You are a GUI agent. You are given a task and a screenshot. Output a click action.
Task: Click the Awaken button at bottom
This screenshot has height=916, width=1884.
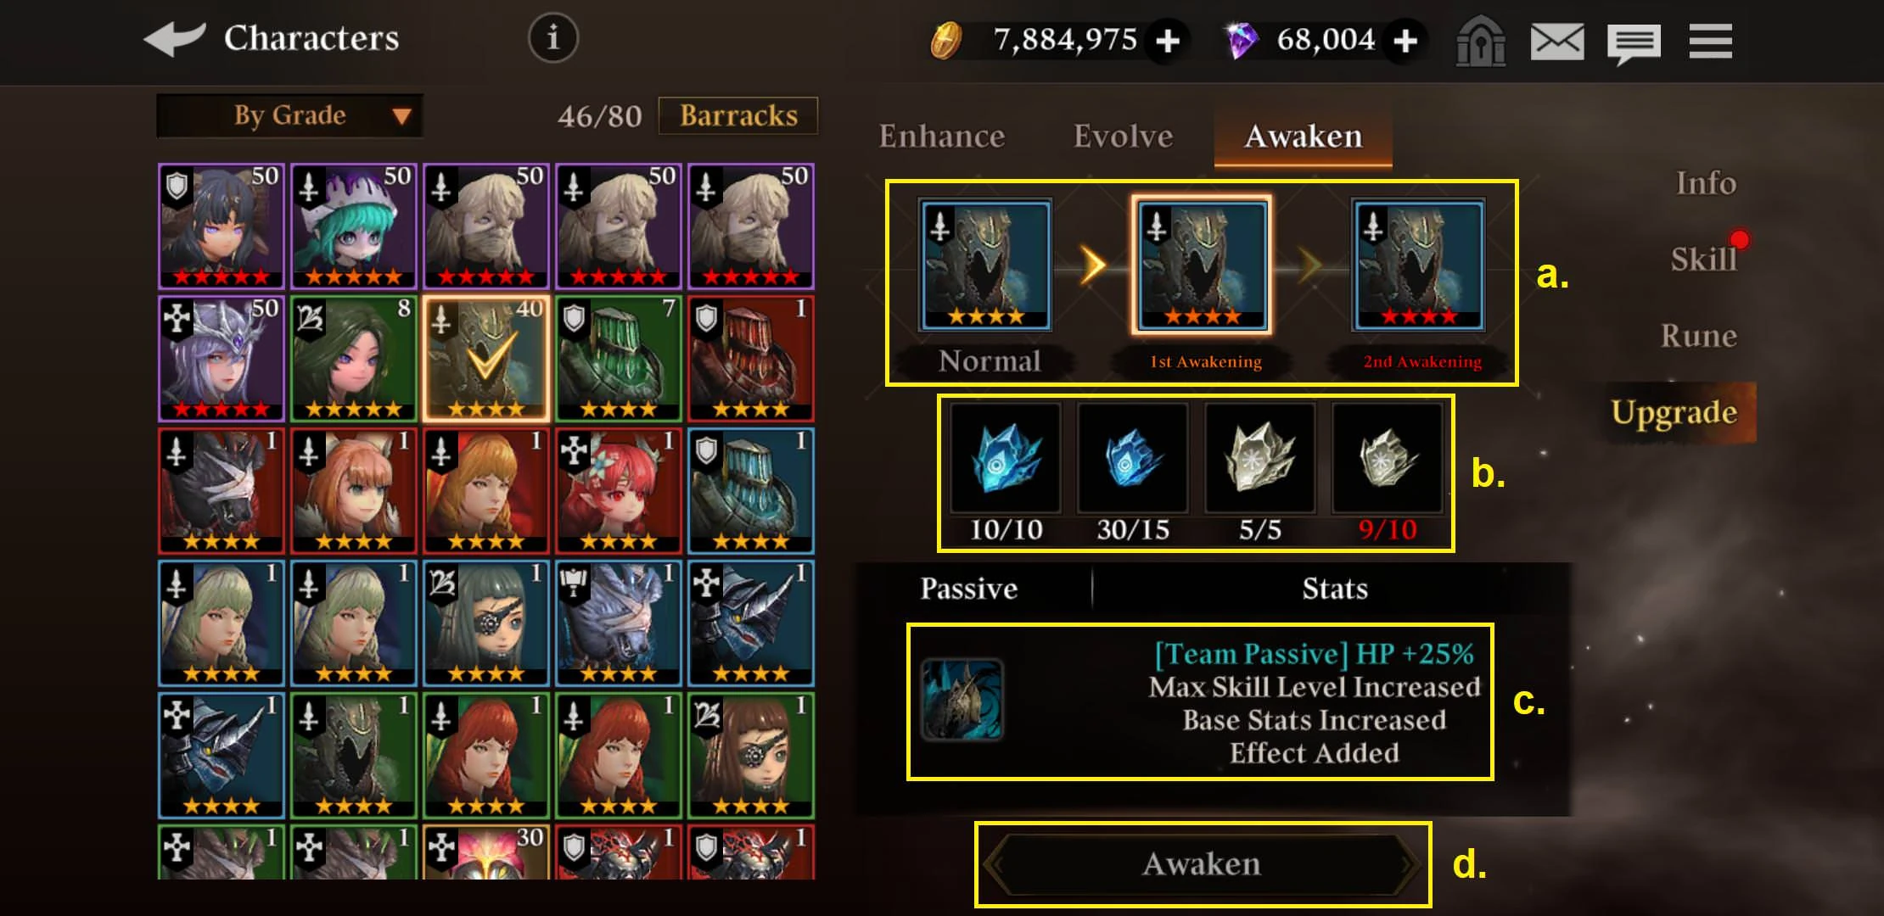tap(1202, 864)
